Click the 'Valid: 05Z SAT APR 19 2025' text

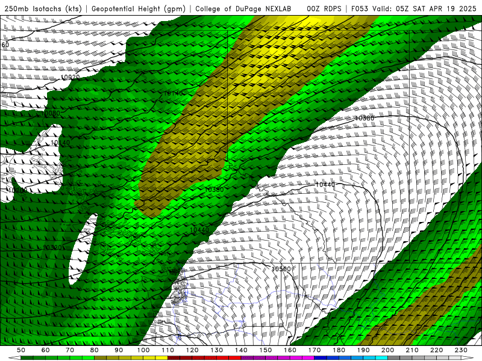coord(425,8)
